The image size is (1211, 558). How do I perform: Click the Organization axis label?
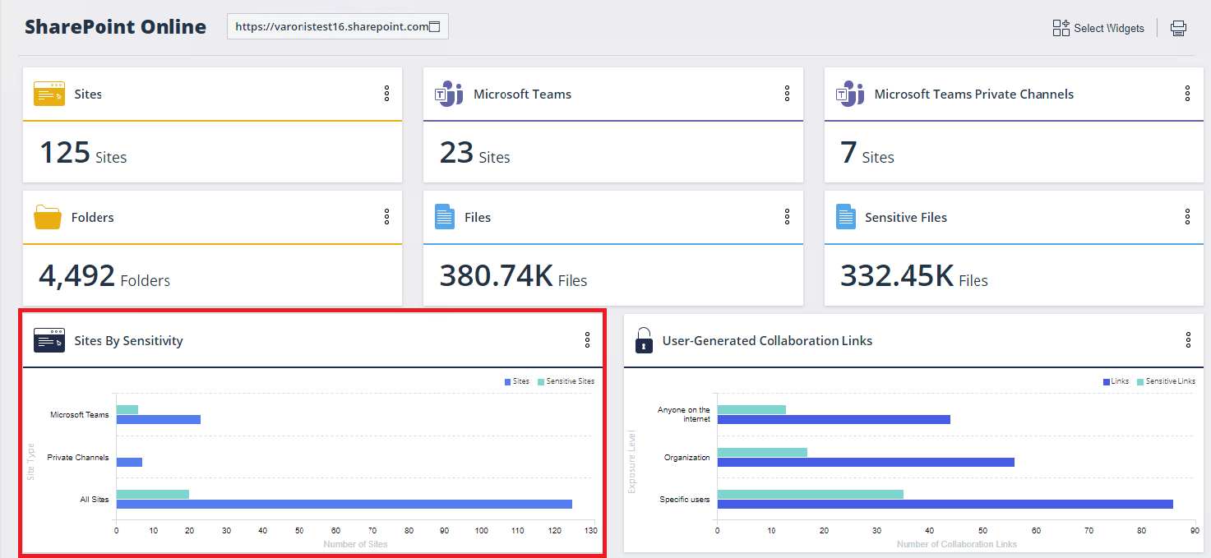(687, 458)
